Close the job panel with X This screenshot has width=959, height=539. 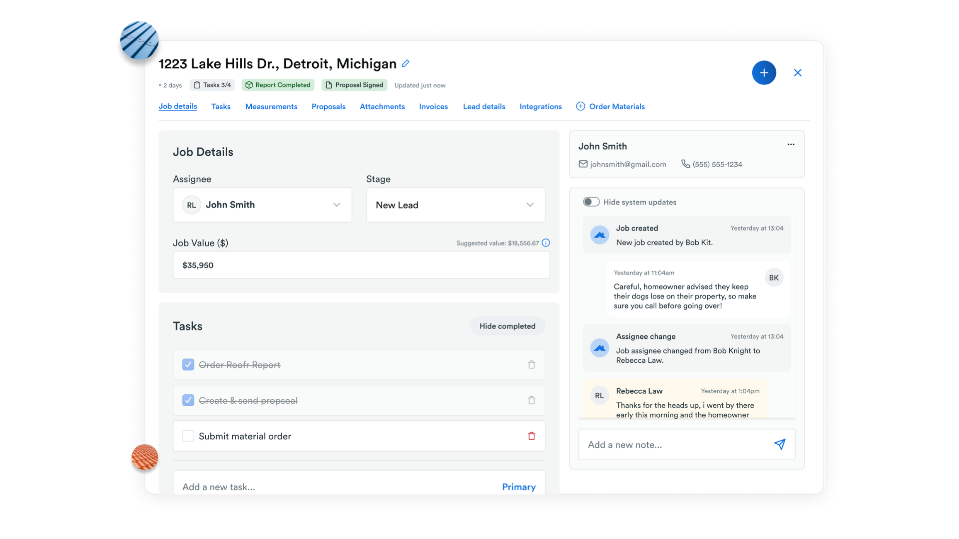tap(798, 73)
